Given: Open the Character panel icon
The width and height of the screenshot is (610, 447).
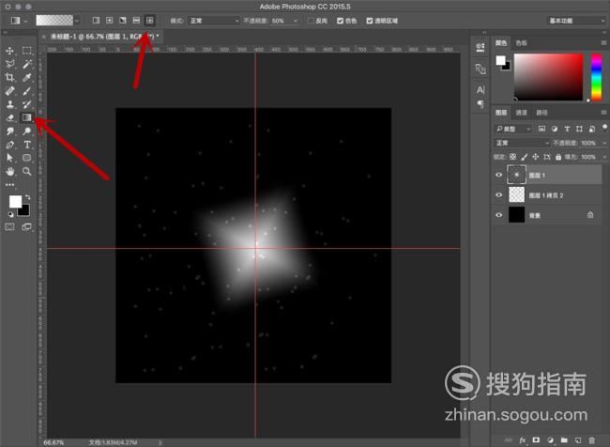Looking at the screenshot, I should 480,90.
